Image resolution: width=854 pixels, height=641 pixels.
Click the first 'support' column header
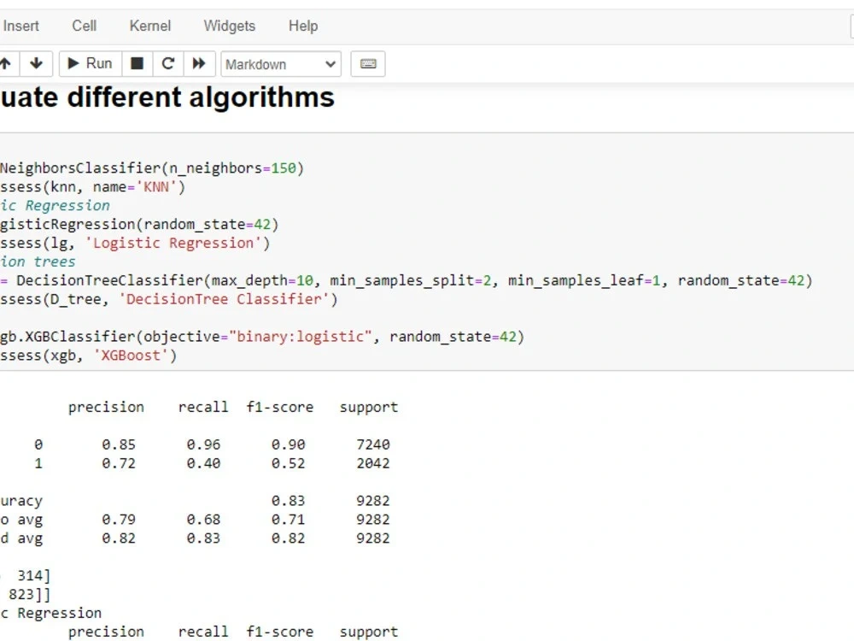coord(369,408)
